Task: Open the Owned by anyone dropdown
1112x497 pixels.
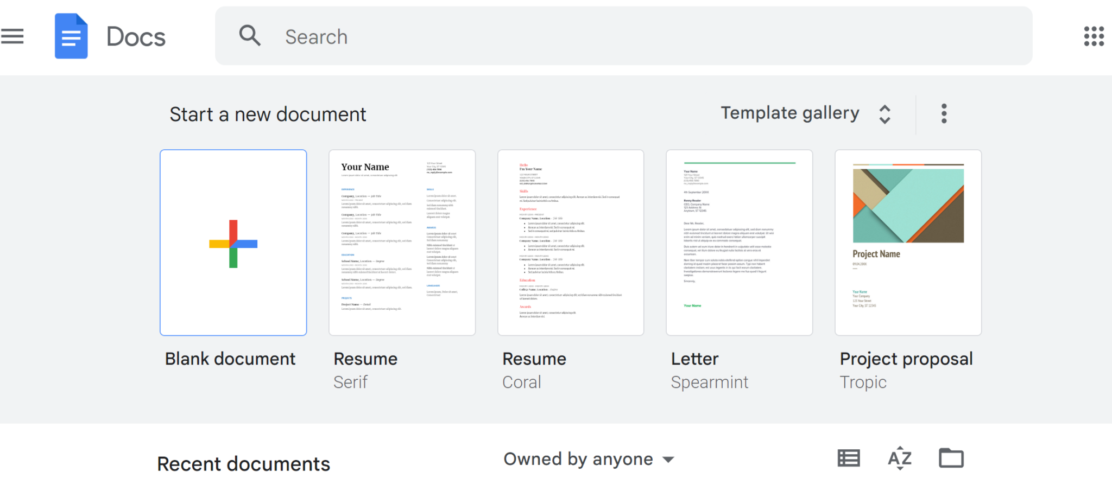Action: pyautogui.click(x=589, y=459)
